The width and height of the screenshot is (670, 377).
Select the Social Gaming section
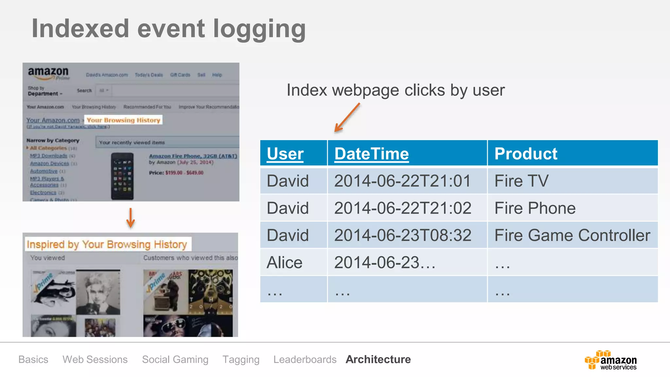click(175, 360)
